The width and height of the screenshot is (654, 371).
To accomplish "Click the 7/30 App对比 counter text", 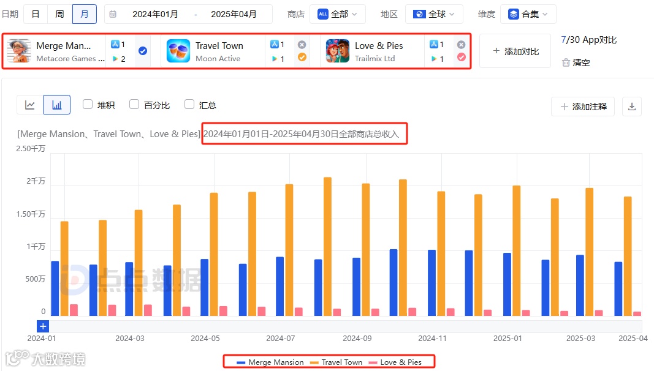I will pos(589,40).
